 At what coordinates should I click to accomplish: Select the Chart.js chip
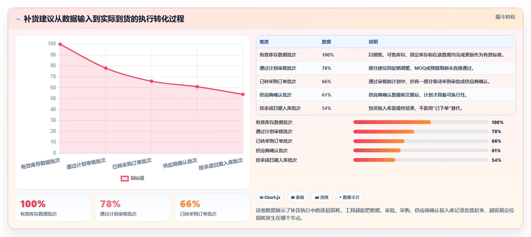[x=270, y=197]
